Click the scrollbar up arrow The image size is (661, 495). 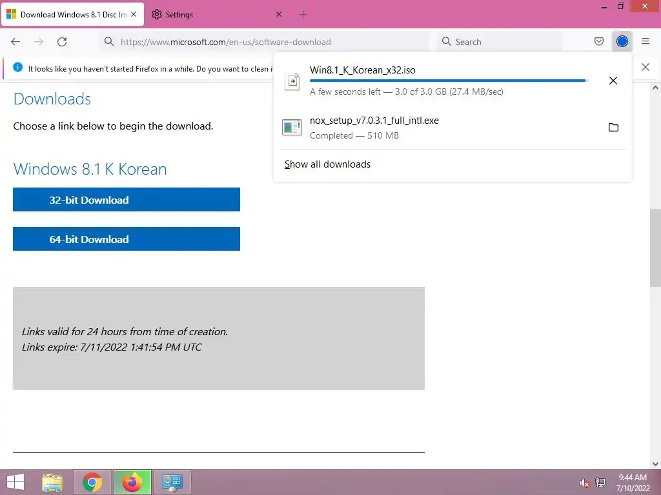click(x=655, y=88)
